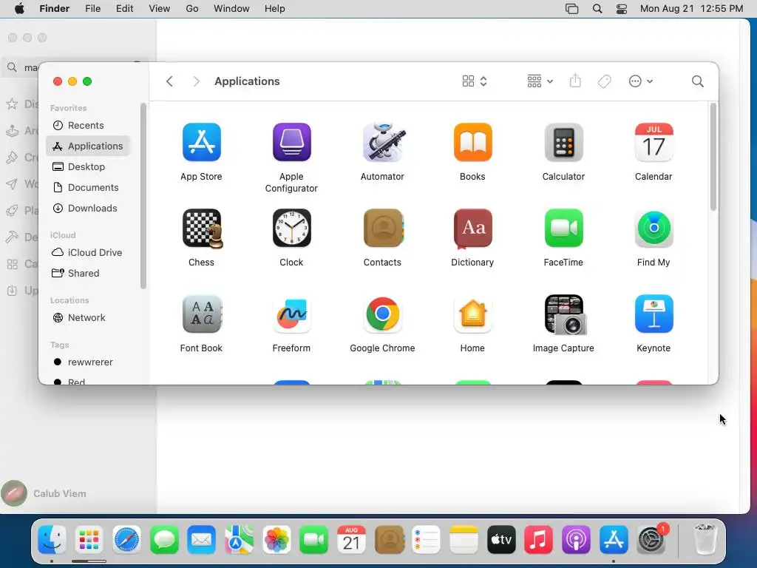The image size is (757, 568).
Task: Open iCloud Drive in sidebar
Action: click(x=88, y=252)
